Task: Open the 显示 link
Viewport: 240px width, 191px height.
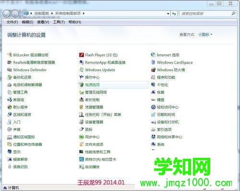Action: coord(17,152)
